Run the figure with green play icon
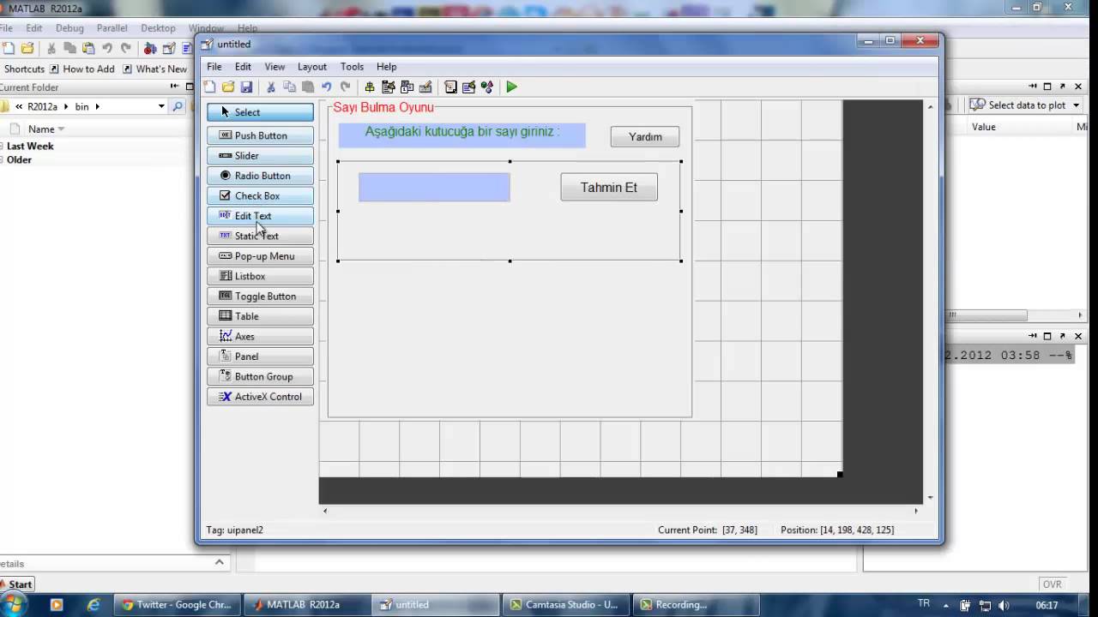Viewport: 1098px width, 617px height. [511, 87]
